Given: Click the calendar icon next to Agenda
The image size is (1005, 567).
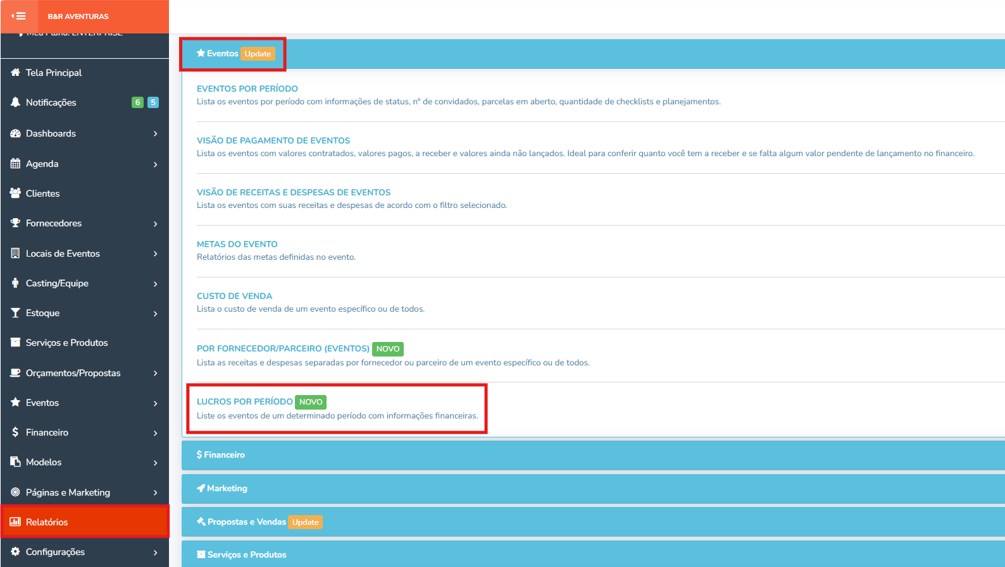Looking at the screenshot, I should click(x=15, y=164).
